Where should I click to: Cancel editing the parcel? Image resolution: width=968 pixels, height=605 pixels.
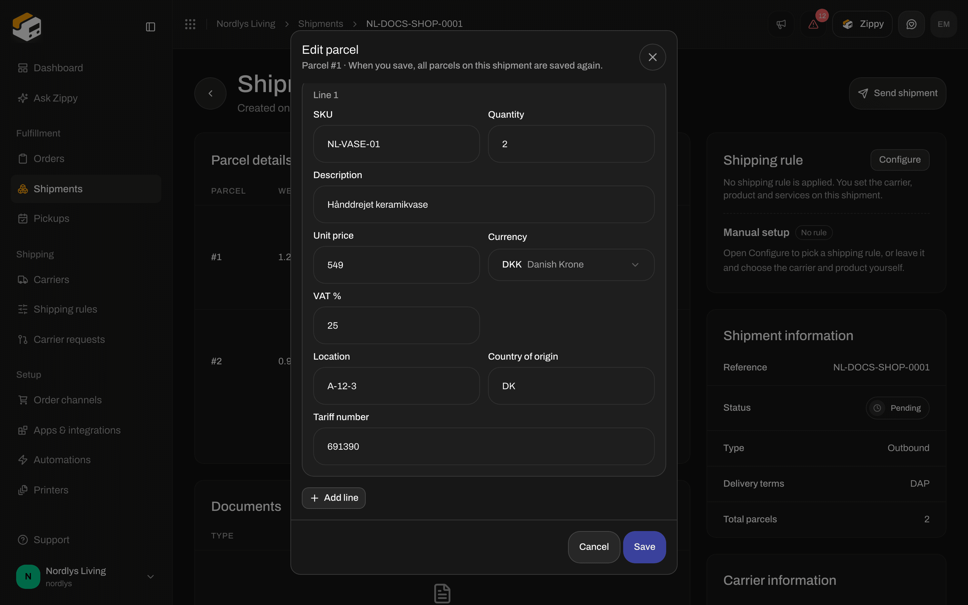594,547
